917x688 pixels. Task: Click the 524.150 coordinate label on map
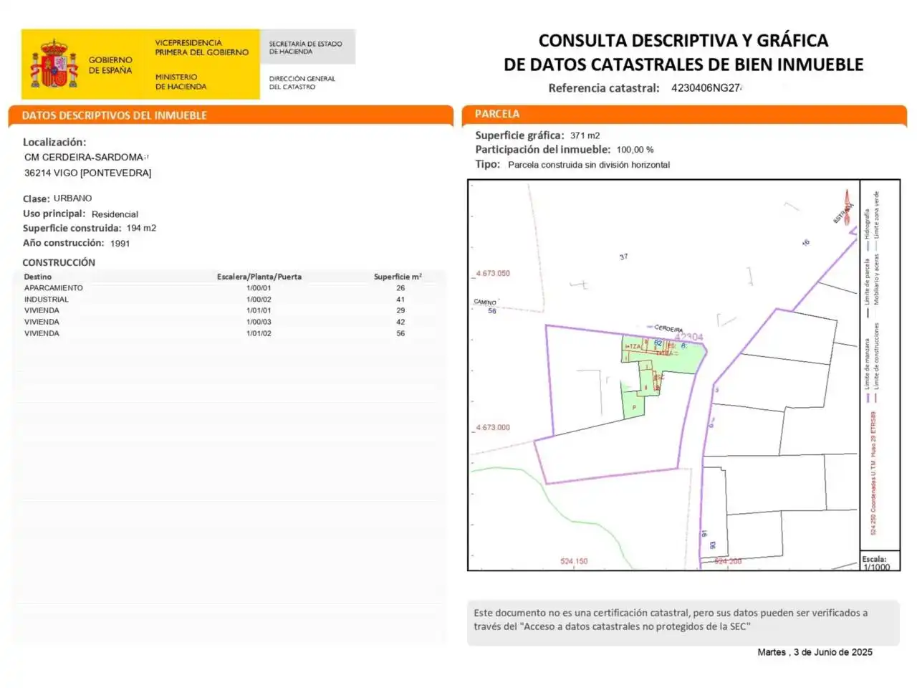point(574,561)
